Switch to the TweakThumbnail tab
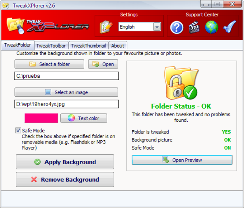The image size is (244, 208). (x=89, y=45)
